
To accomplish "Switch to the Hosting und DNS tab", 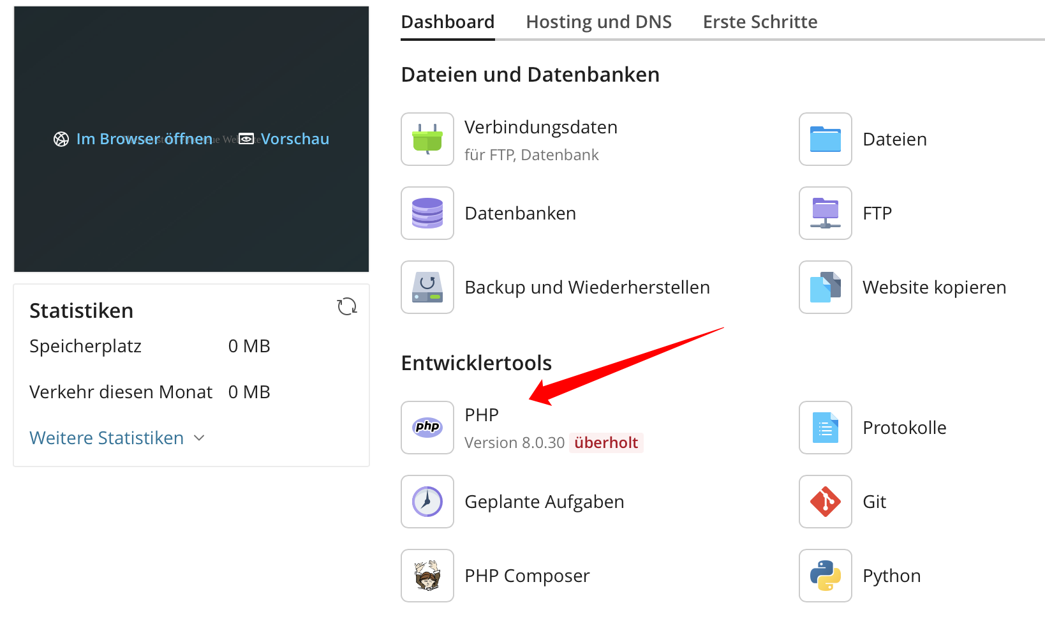I will point(598,22).
